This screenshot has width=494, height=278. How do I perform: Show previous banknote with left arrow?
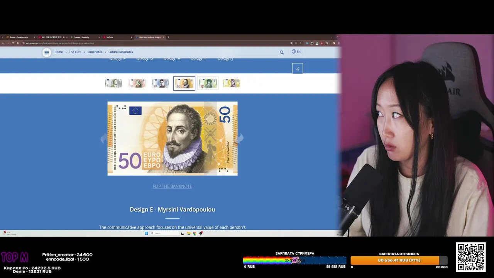point(103,139)
